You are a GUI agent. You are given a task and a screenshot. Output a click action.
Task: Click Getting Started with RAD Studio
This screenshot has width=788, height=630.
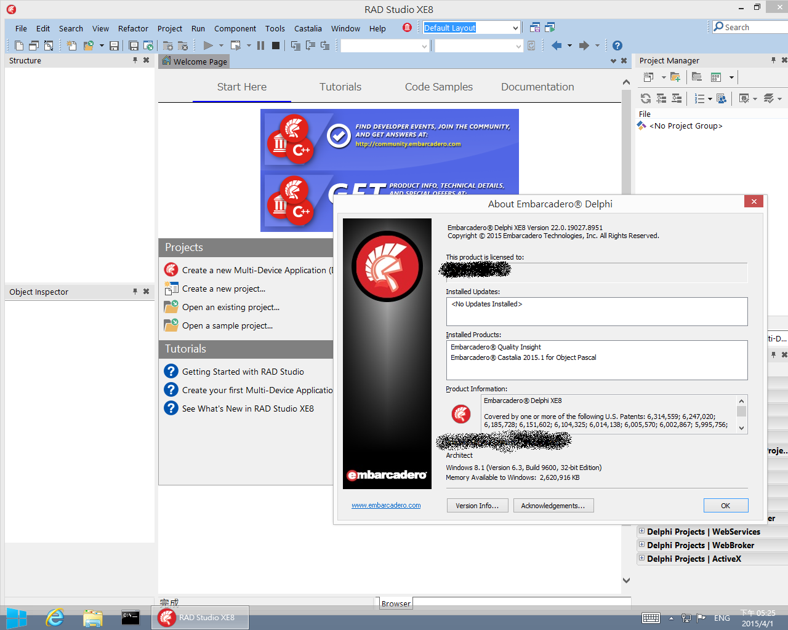coord(243,372)
